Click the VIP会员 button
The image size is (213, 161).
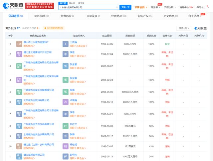140,7
